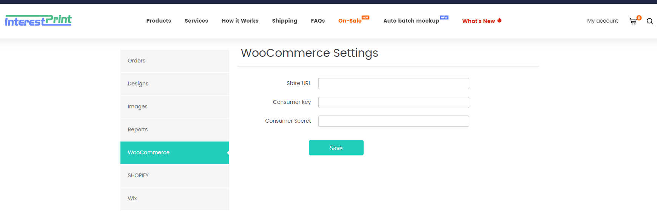
Task: Open Auto batch mockup
Action: click(411, 21)
